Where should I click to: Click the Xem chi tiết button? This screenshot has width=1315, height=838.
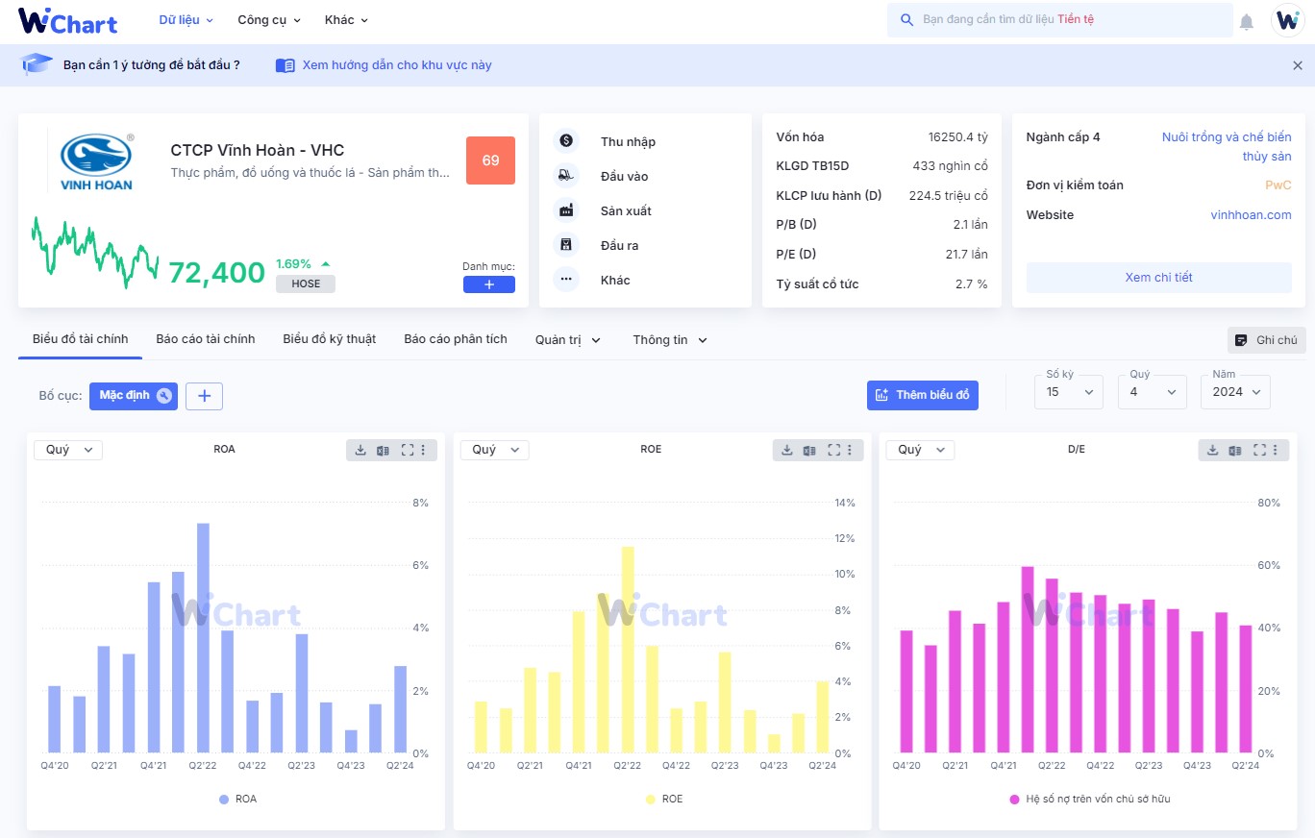tap(1158, 278)
